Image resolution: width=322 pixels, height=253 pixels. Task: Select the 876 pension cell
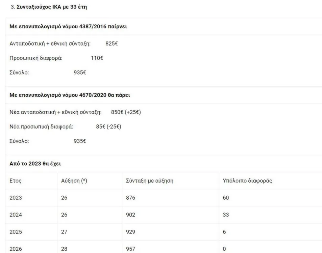click(x=130, y=198)
